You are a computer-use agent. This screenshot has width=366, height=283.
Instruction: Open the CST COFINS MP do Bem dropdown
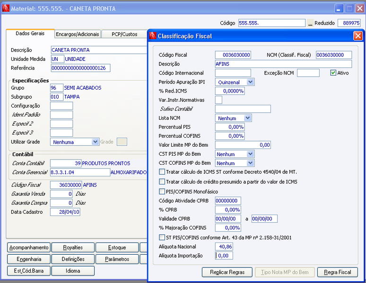[251, 163]
